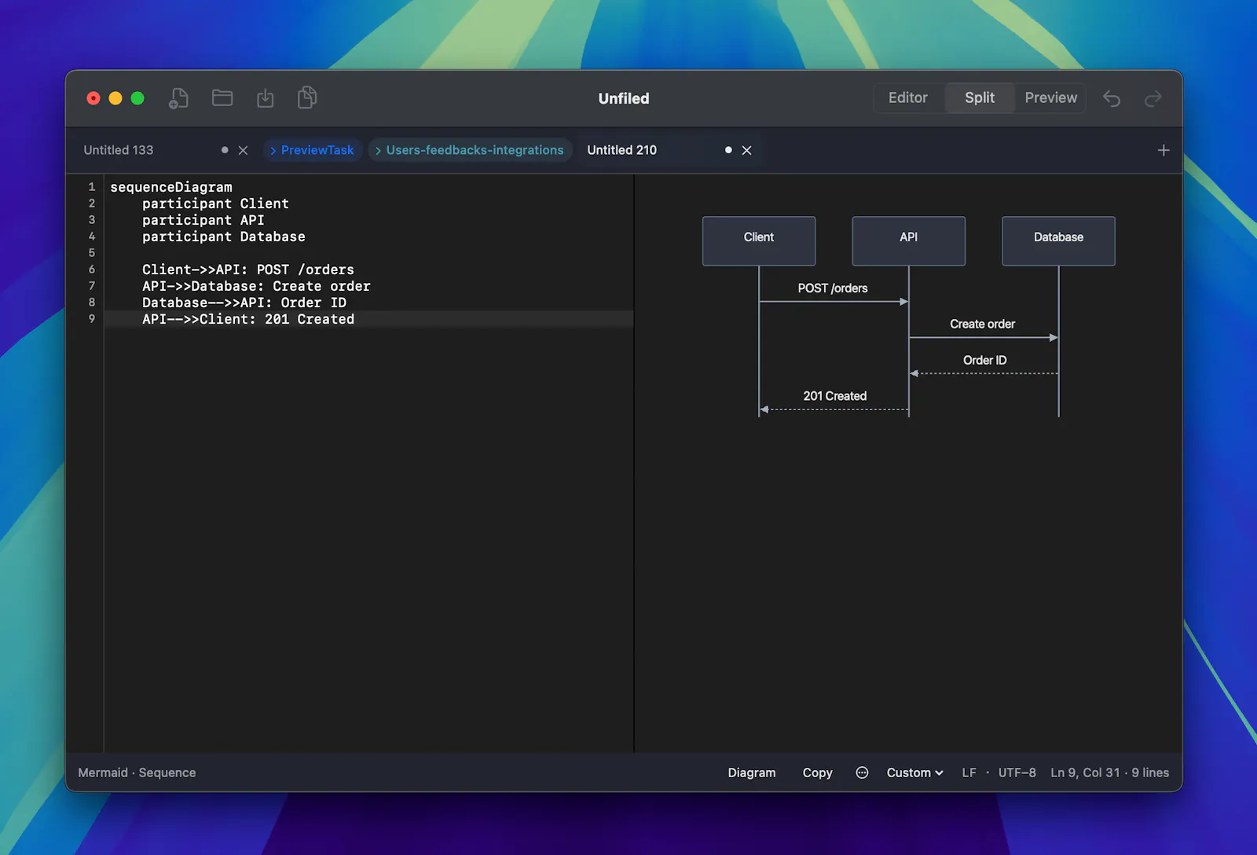Screen dimensions: 1257x855
Task: Open the Custom dropdown in status bar
Action: point(914,772)
